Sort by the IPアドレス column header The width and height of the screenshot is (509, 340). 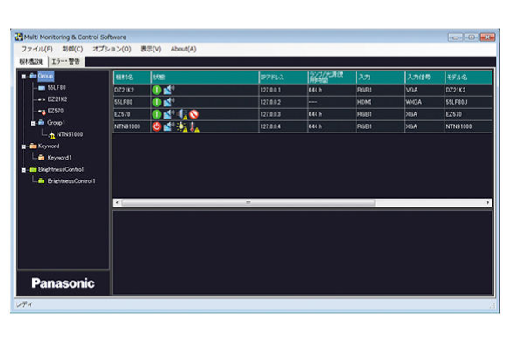click(x=283, y=78)
